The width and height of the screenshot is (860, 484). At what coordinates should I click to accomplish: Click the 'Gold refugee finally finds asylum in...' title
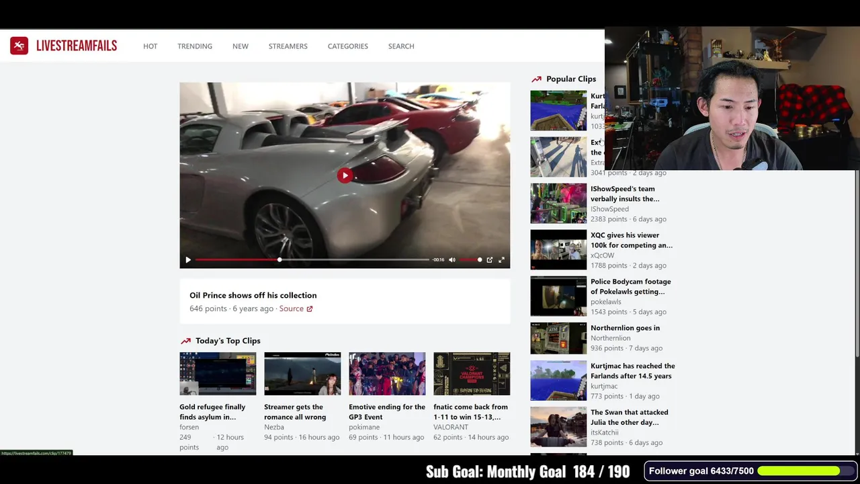pyautogui.click(x=212, y=412)
